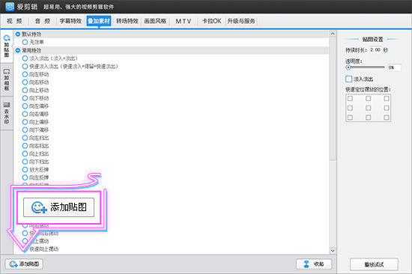Click the 添加贴图 button in bottom bar
The height and width of the screenshot is (274, 412).
pyautogui.click(x=24, y=264)
